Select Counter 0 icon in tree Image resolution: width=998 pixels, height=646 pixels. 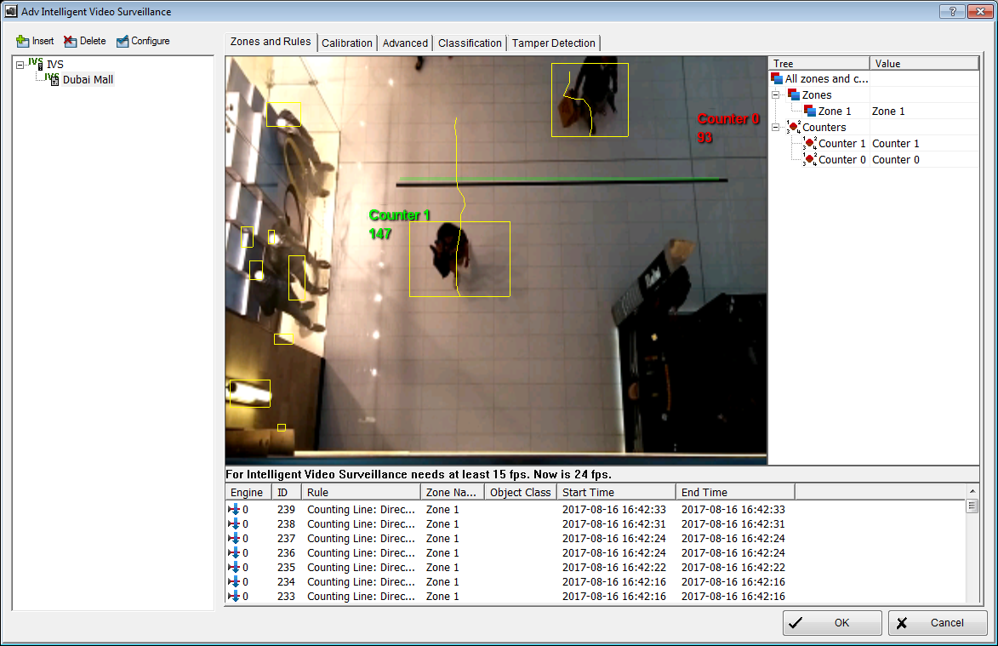pos(809,160)
